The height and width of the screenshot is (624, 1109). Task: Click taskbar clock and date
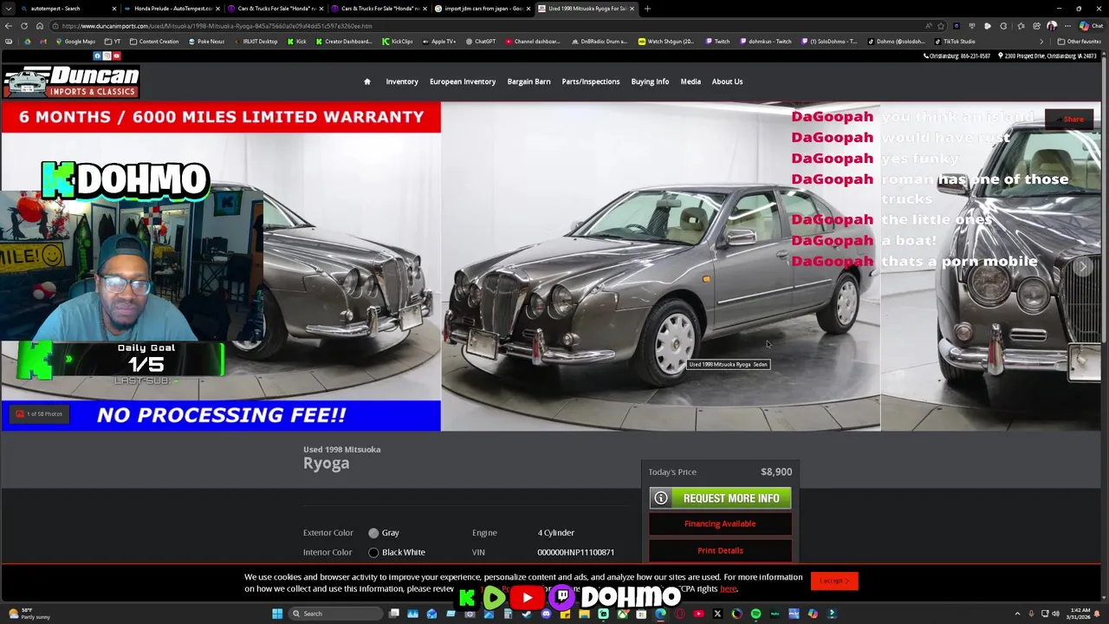tap(1080, 614)
